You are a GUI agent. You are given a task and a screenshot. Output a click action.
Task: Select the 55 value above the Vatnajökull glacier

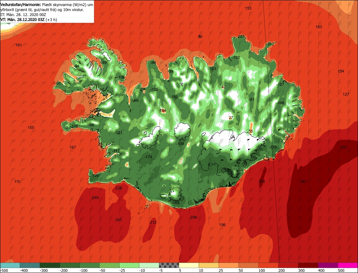point(251,131)
